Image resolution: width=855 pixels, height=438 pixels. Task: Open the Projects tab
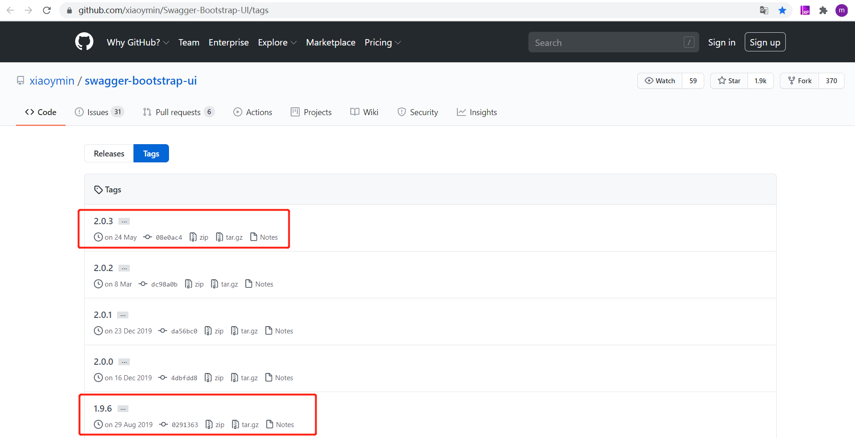point(311,112)
